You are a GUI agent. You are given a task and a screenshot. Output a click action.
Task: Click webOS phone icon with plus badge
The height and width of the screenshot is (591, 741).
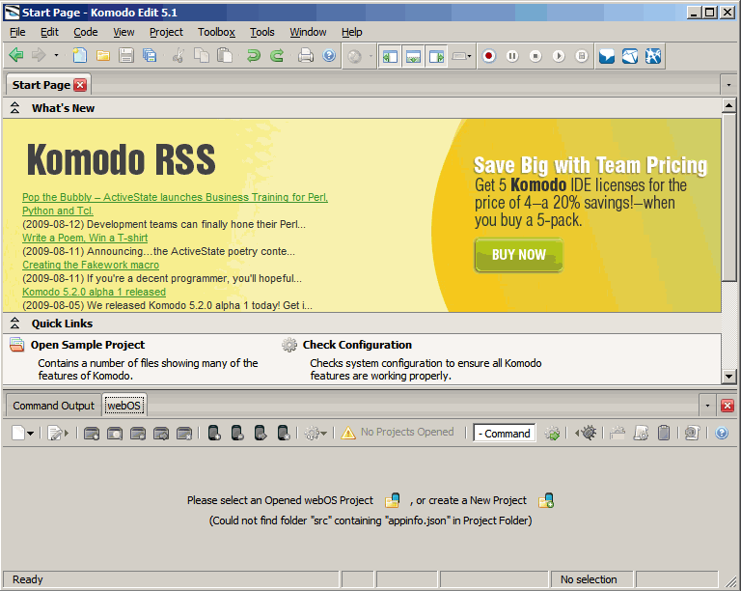click(214, 433)
